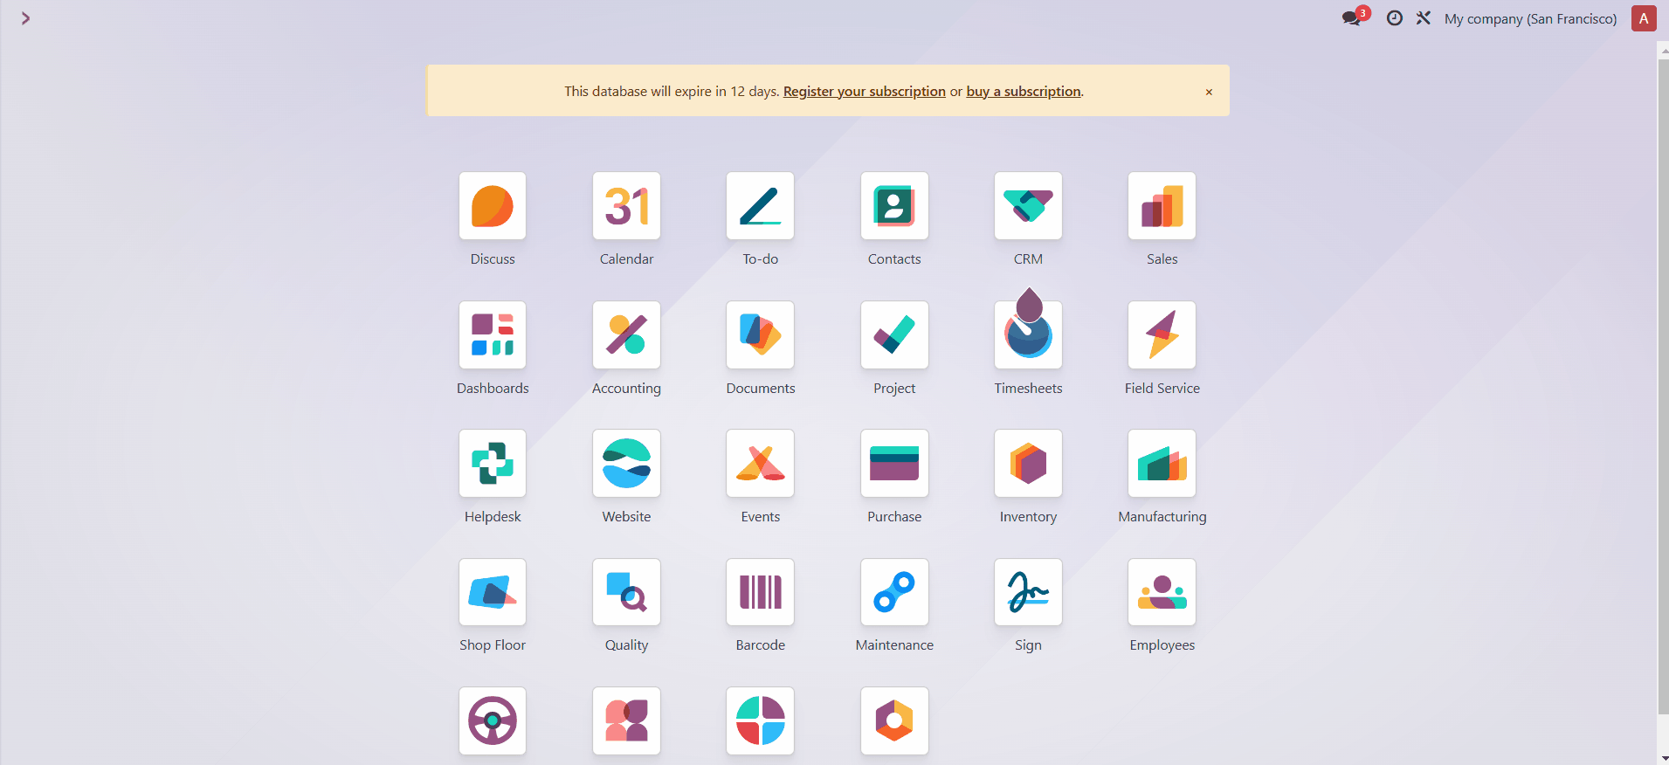
Task: Launch the Field Service app
Action: [1162, 335]
